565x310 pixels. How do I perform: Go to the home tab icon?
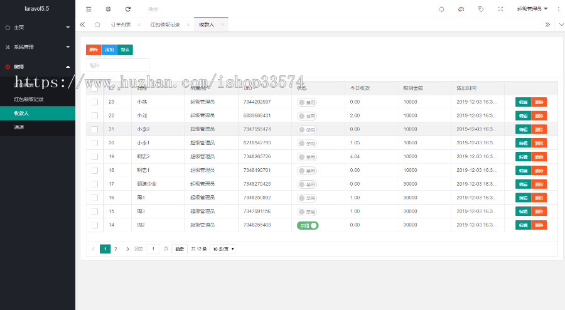tap(97, 24)
